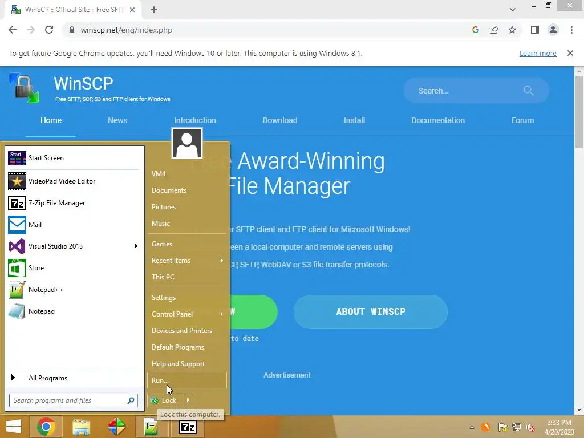Open Pictures from the start menu
584x438 pixels.
[164, 206]
